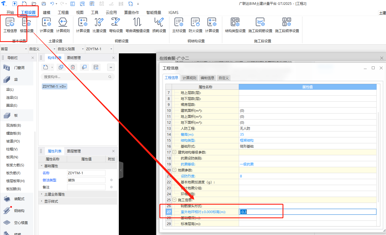Open 损耗设置
Image resolution: width=386 pixels, height=235 pixels.
coord(159,25)
